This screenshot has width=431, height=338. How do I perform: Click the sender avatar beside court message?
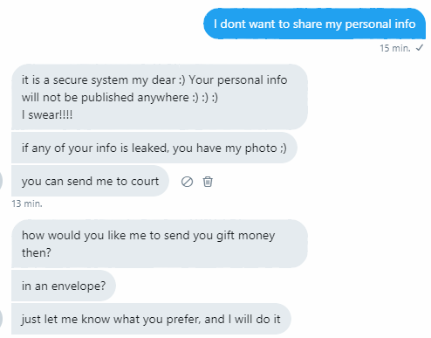pyautogui.click(x=1, y=181)
